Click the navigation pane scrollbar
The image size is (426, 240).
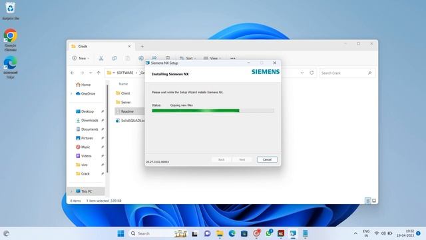pos(107,129)
